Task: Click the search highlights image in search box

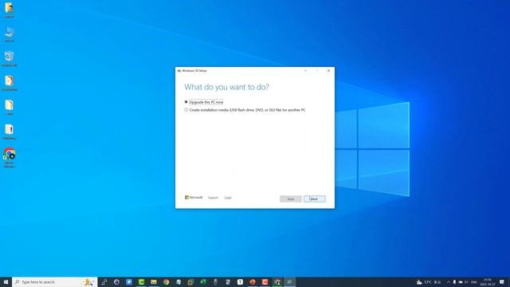Action: 88,282
